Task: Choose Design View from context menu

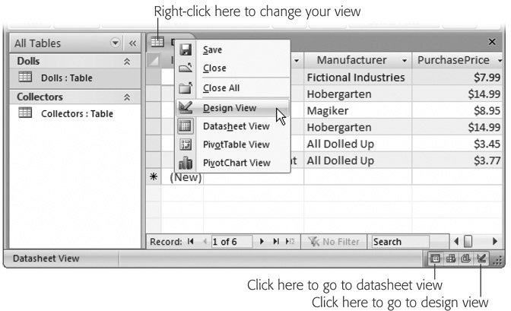Action: [x=230, y=107]
